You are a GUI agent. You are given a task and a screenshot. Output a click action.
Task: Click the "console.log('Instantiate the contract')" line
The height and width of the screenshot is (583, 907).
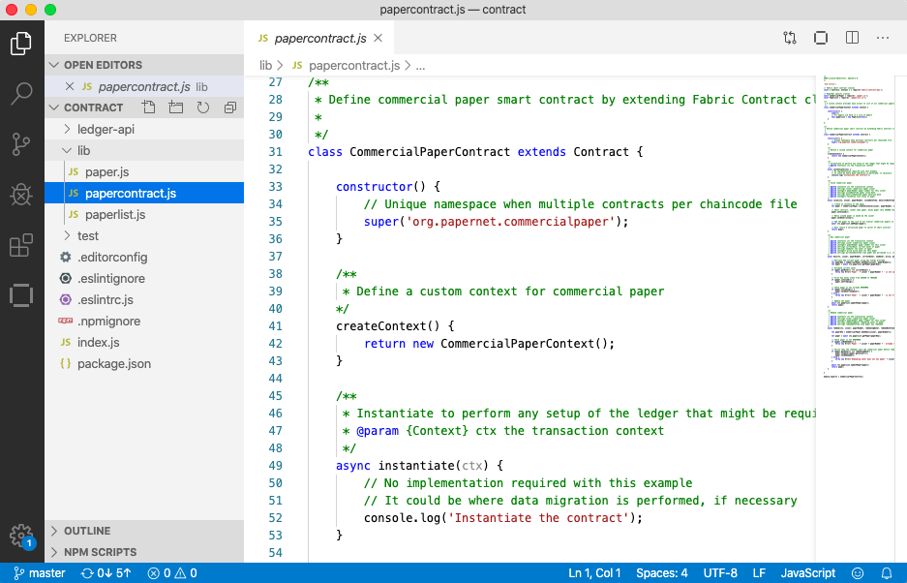(502, 517)
